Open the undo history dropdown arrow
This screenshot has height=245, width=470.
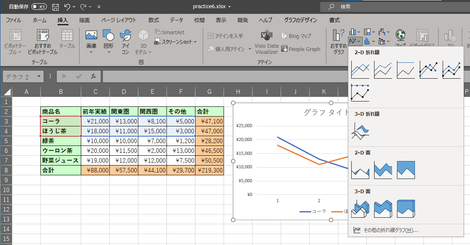(74, 7)
